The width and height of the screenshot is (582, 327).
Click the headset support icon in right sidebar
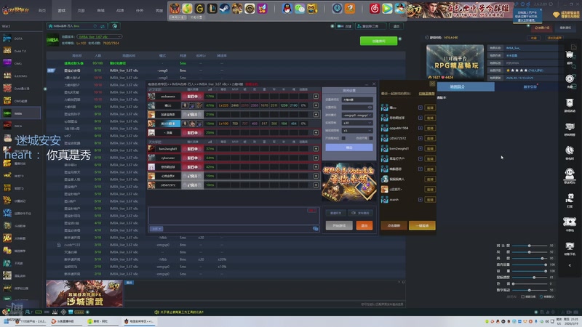click(x=570, y=174)
